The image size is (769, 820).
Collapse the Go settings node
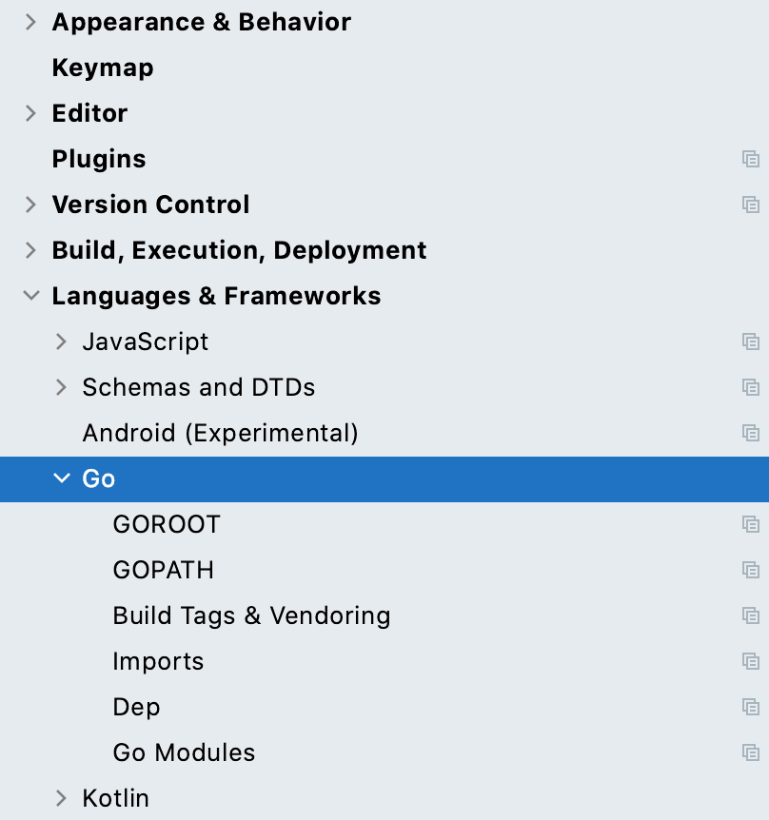tap(62, 478)
